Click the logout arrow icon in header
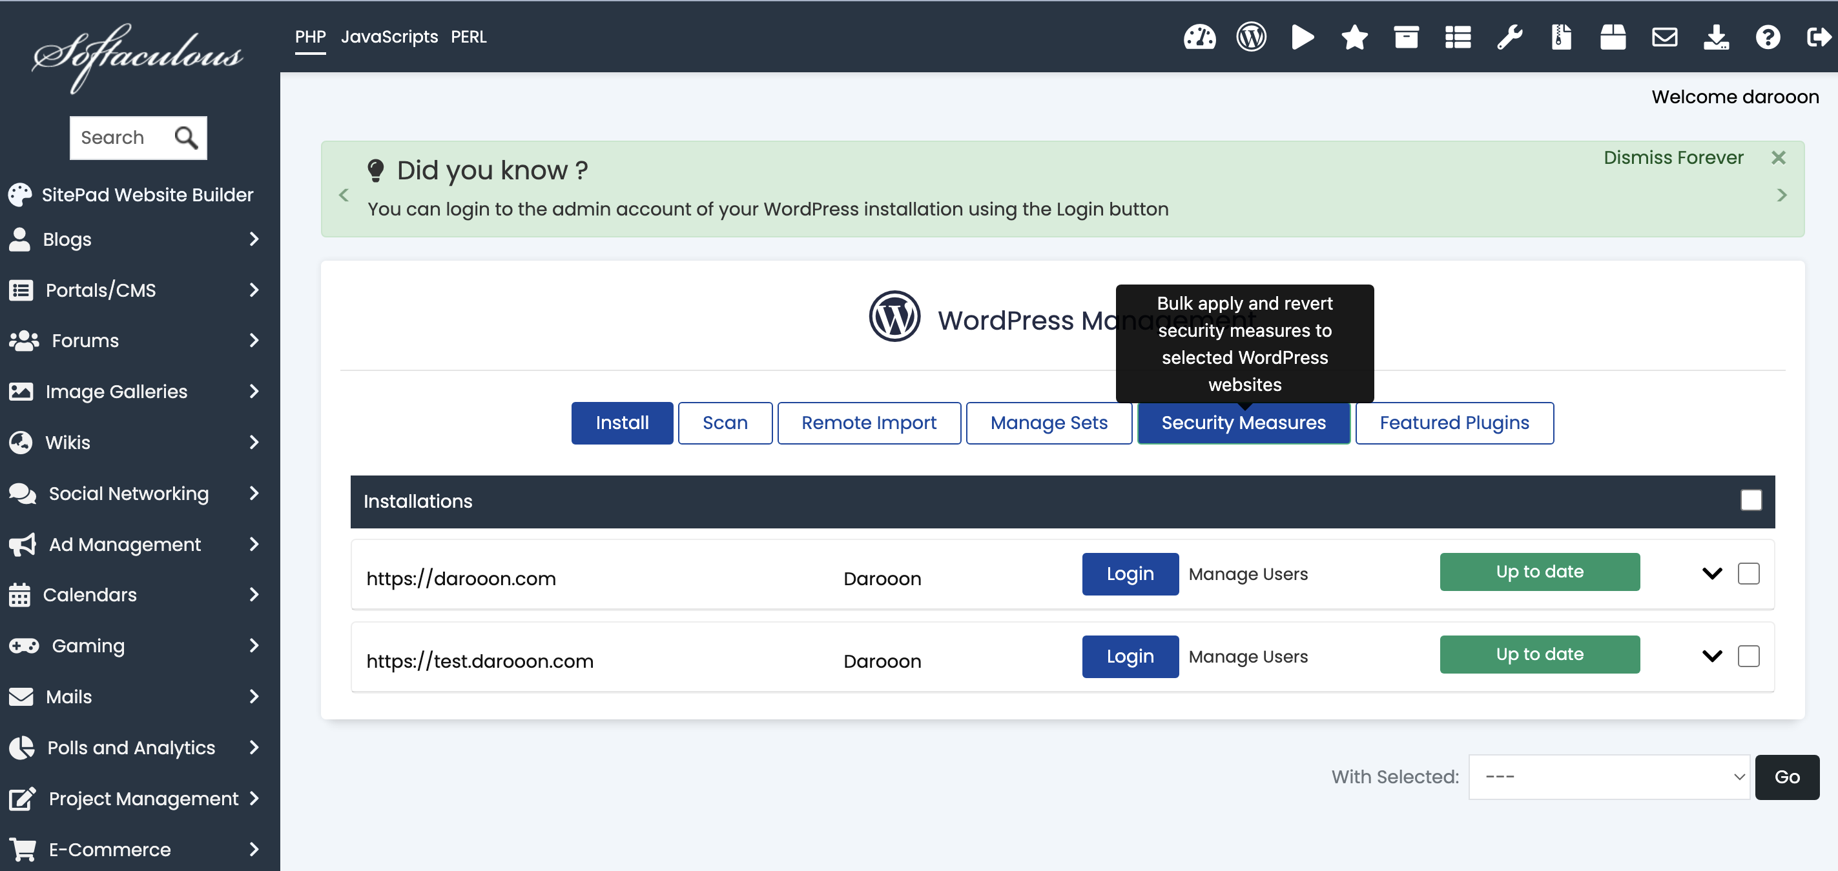The image size is (1838, 871). tap(1818, 36)
